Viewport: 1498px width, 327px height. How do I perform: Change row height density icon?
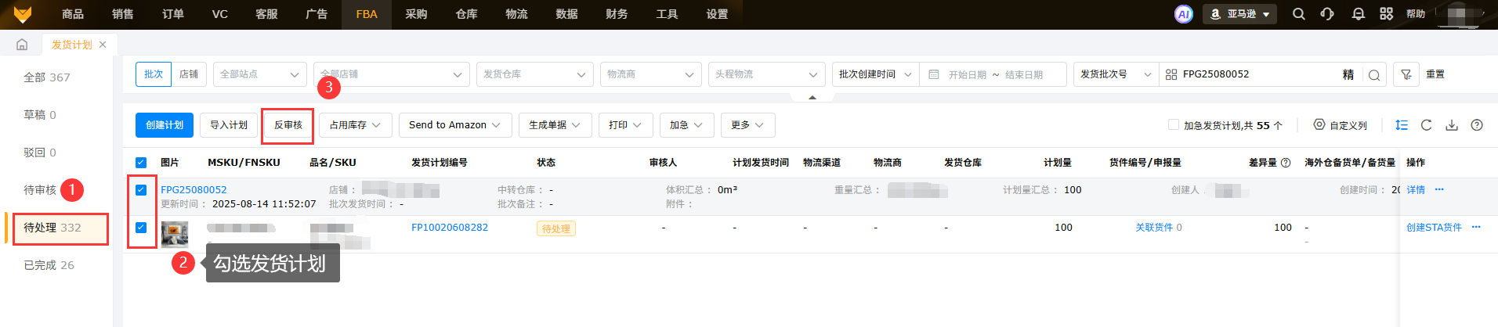(x=1402, y=125)
